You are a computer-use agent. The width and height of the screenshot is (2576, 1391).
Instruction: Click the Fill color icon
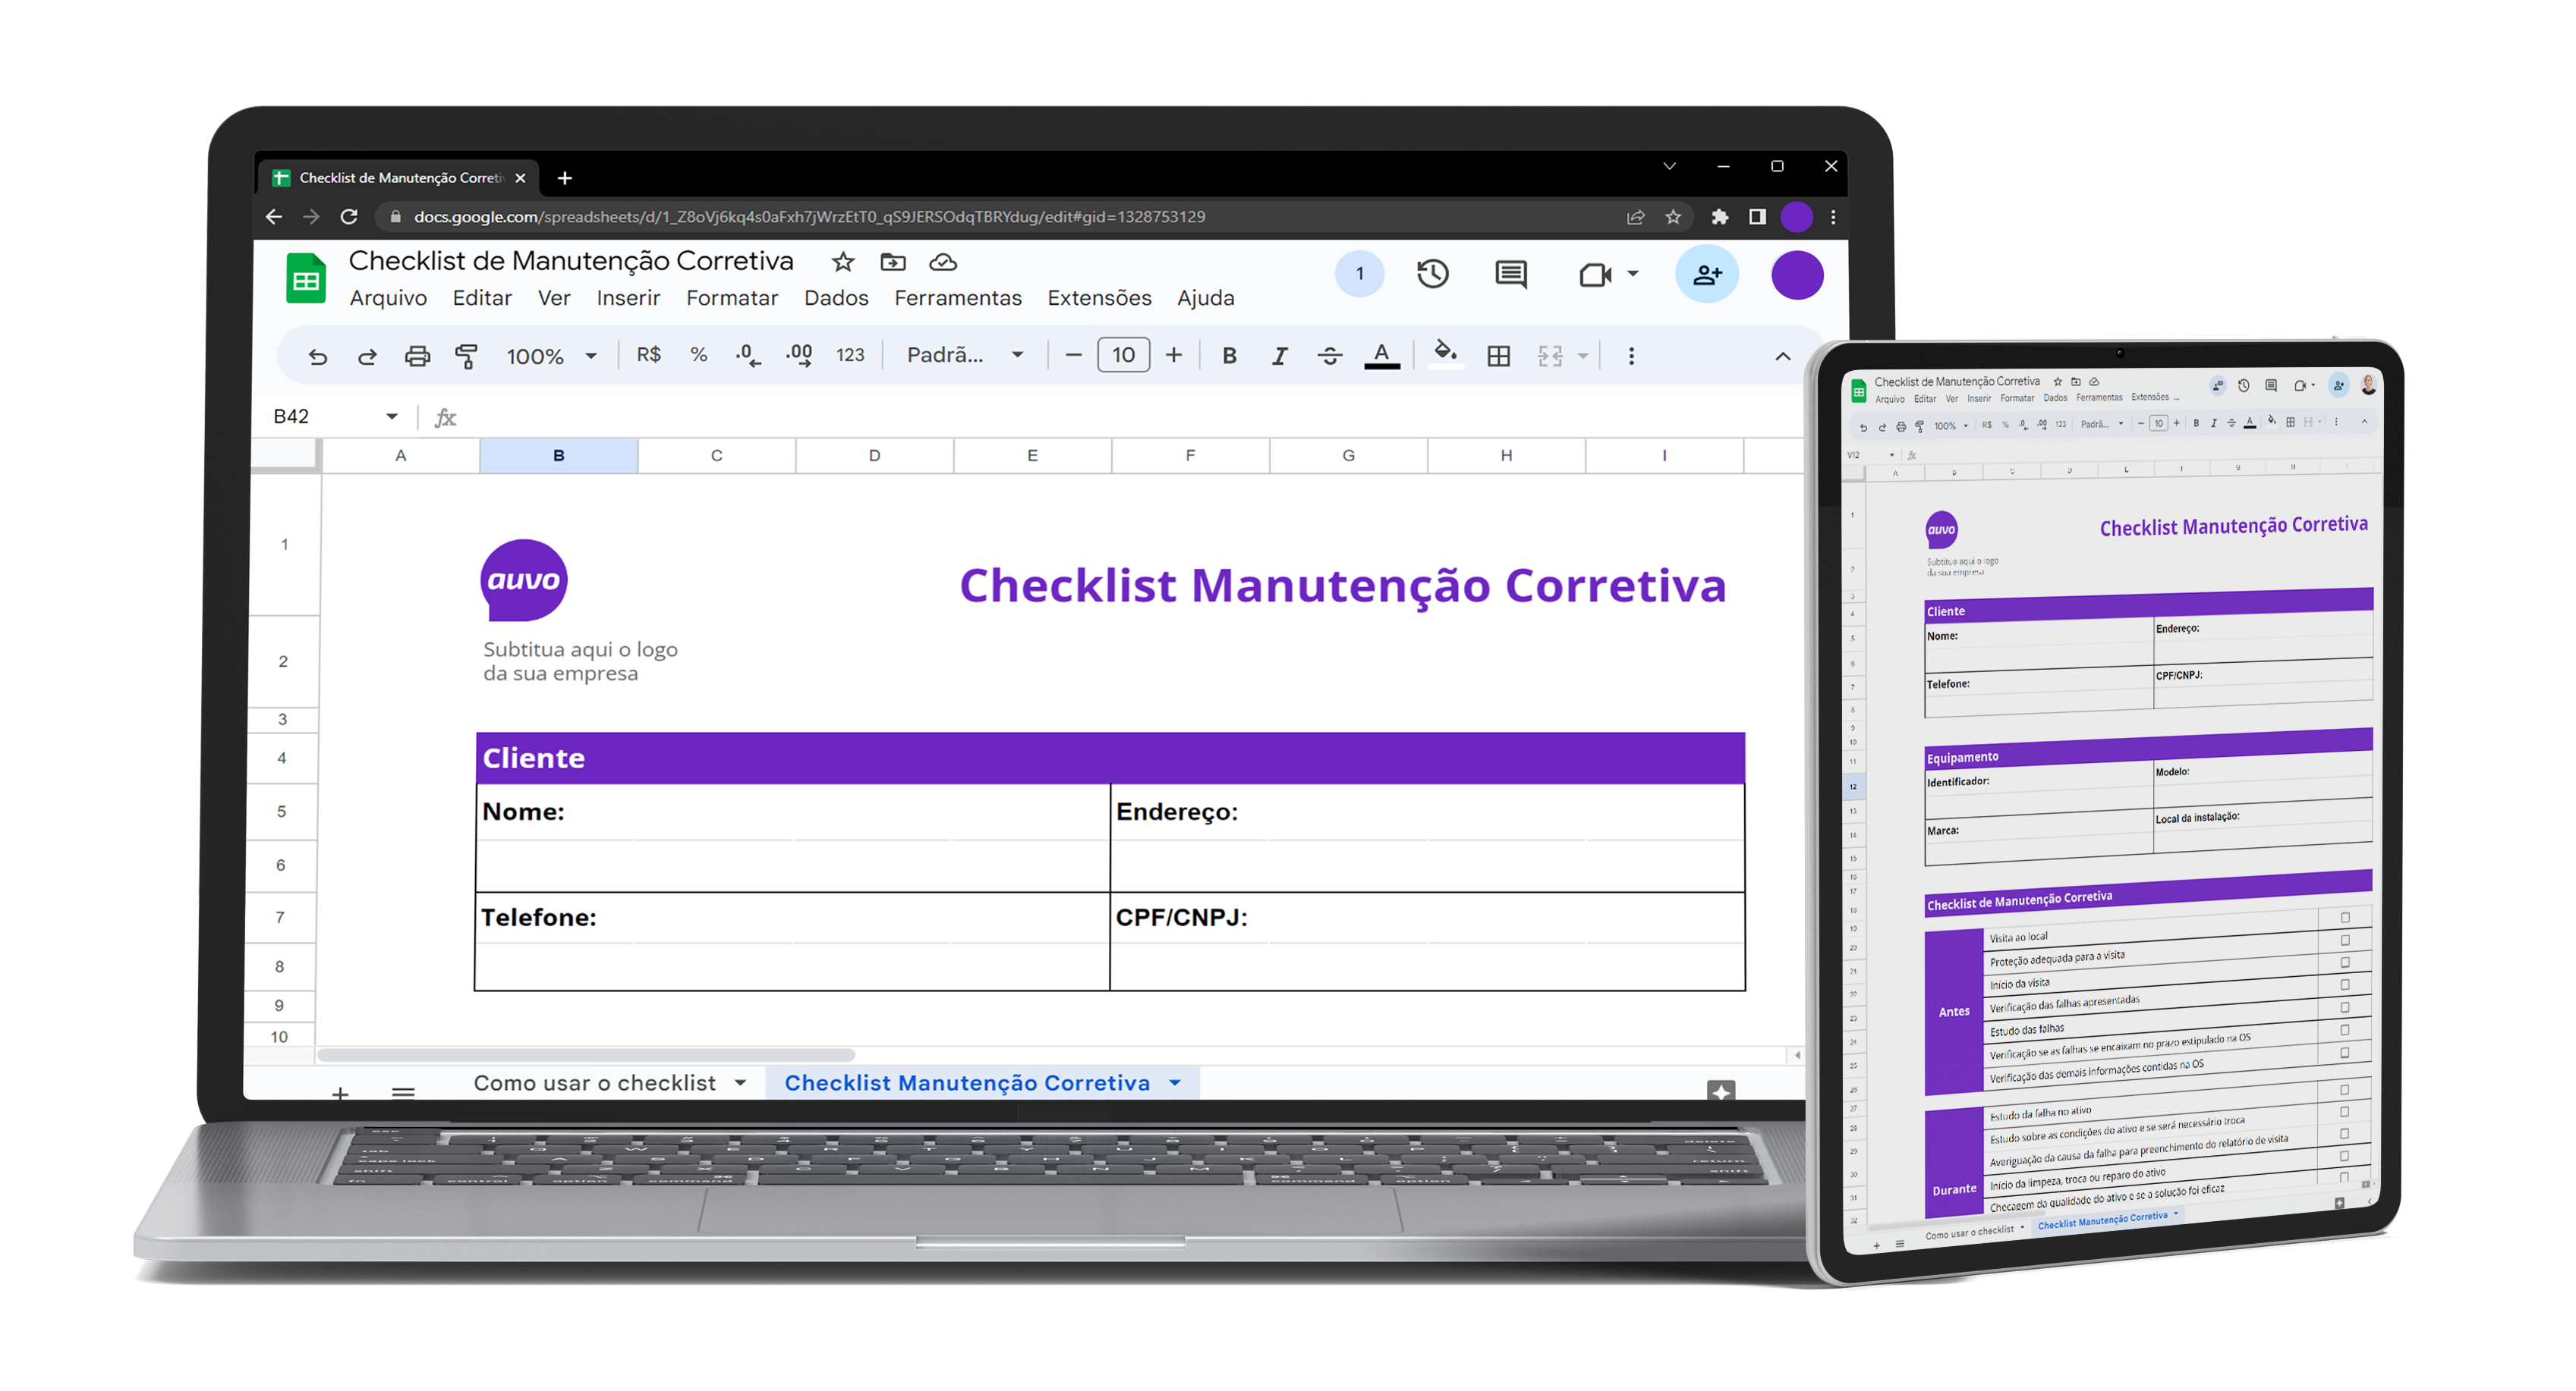[x=1445, y=356]
